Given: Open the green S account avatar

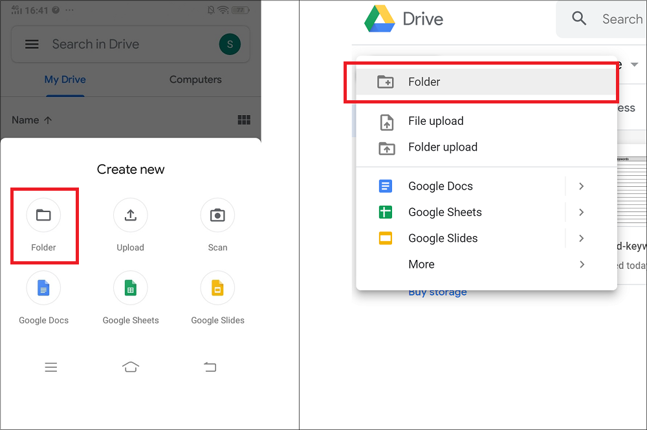Looking at the screenshot, I should pos(230,44).
